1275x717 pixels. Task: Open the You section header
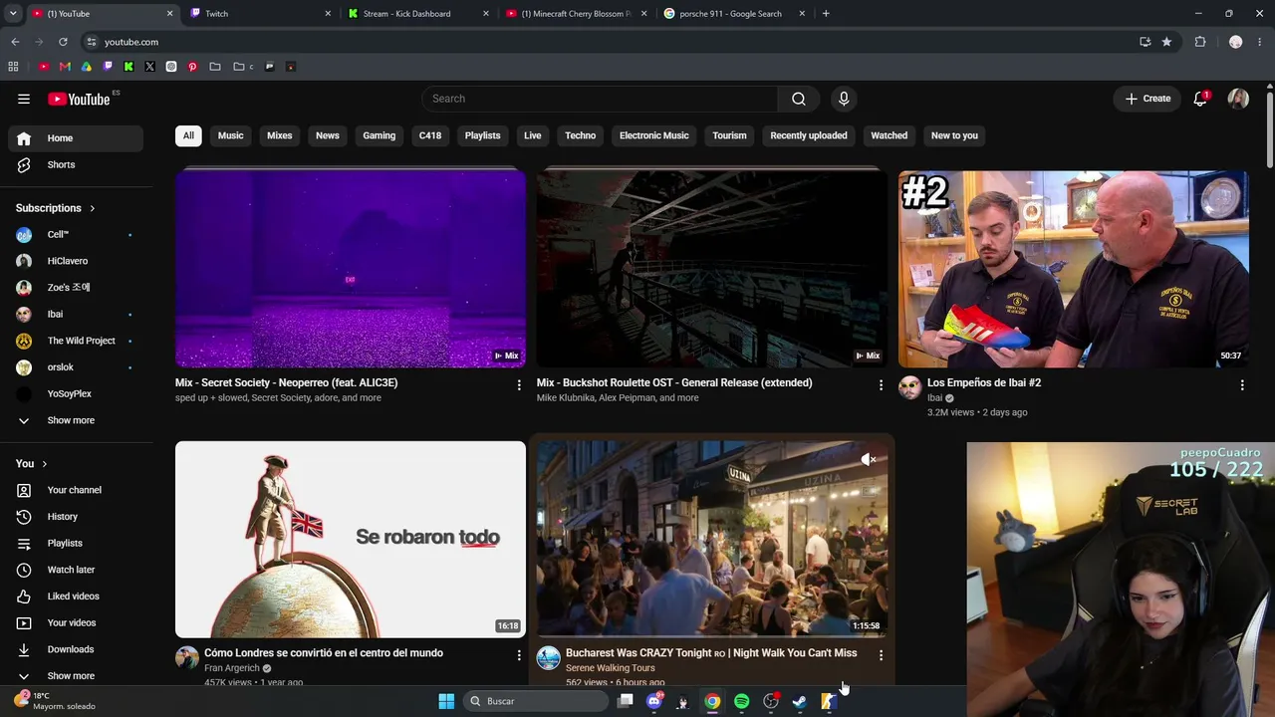pos(32,464)
